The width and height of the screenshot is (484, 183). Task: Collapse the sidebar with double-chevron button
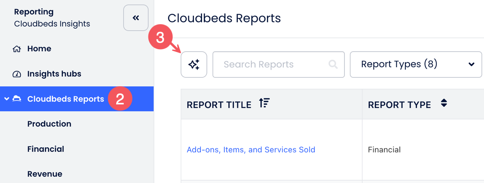pos(136,18)
